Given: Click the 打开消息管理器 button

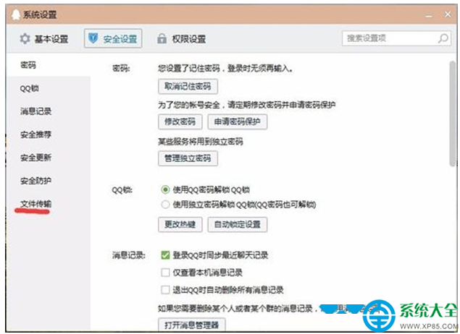Looking at the screenshot, I should (191, 325).
